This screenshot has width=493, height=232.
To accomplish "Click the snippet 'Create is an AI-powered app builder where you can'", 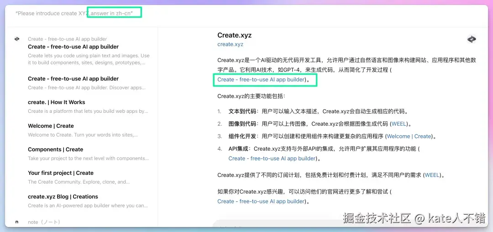I will coord(88,206).
